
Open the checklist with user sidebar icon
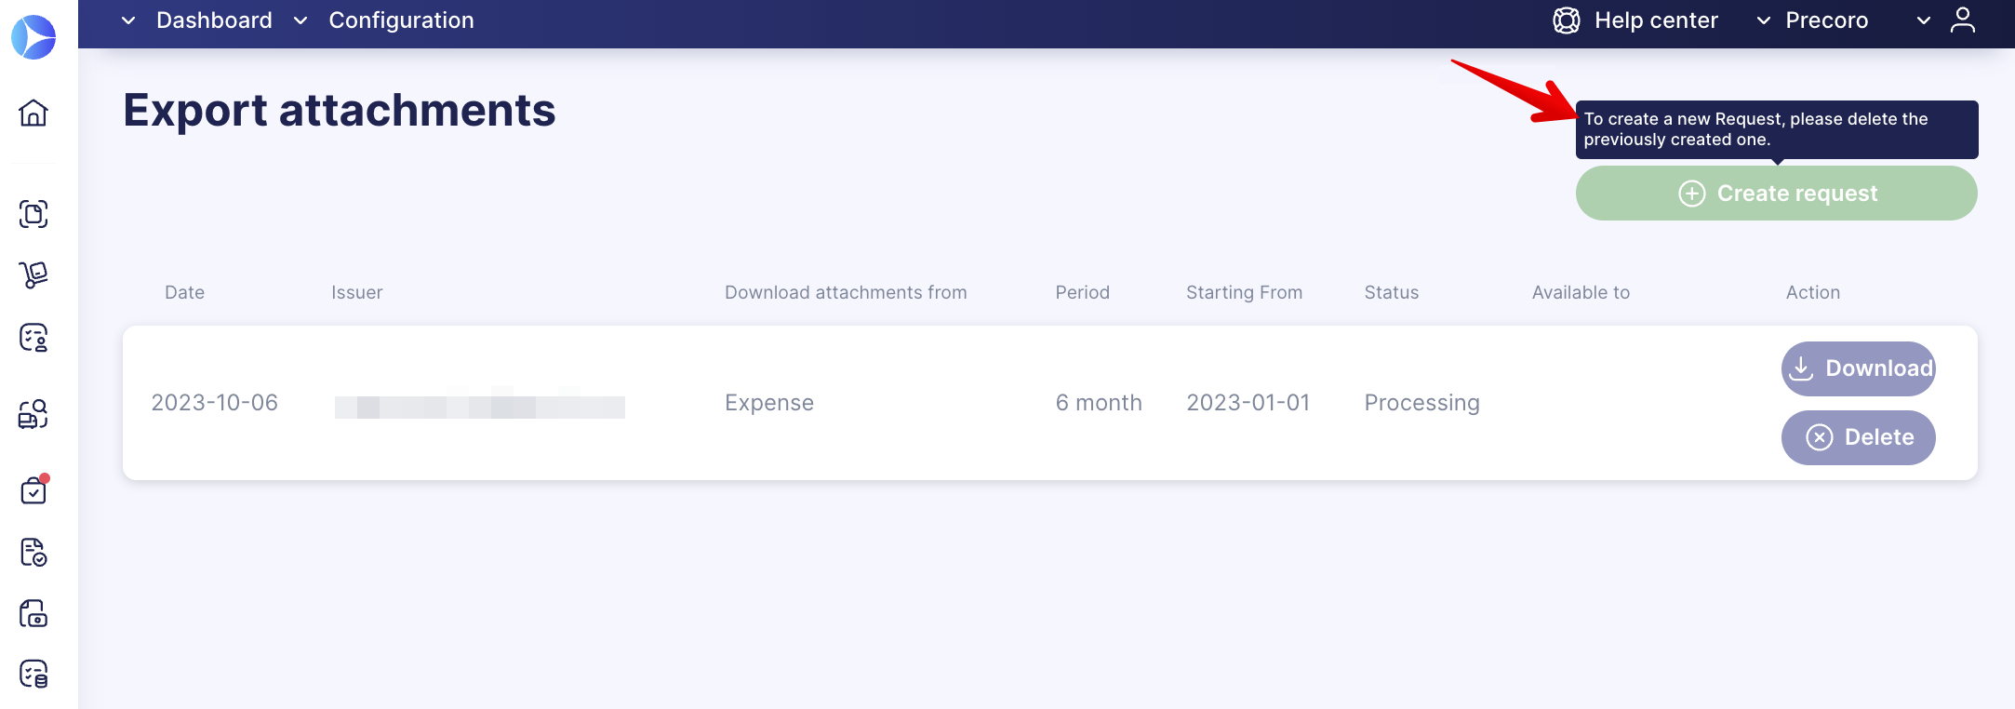(x=33, y=337)
